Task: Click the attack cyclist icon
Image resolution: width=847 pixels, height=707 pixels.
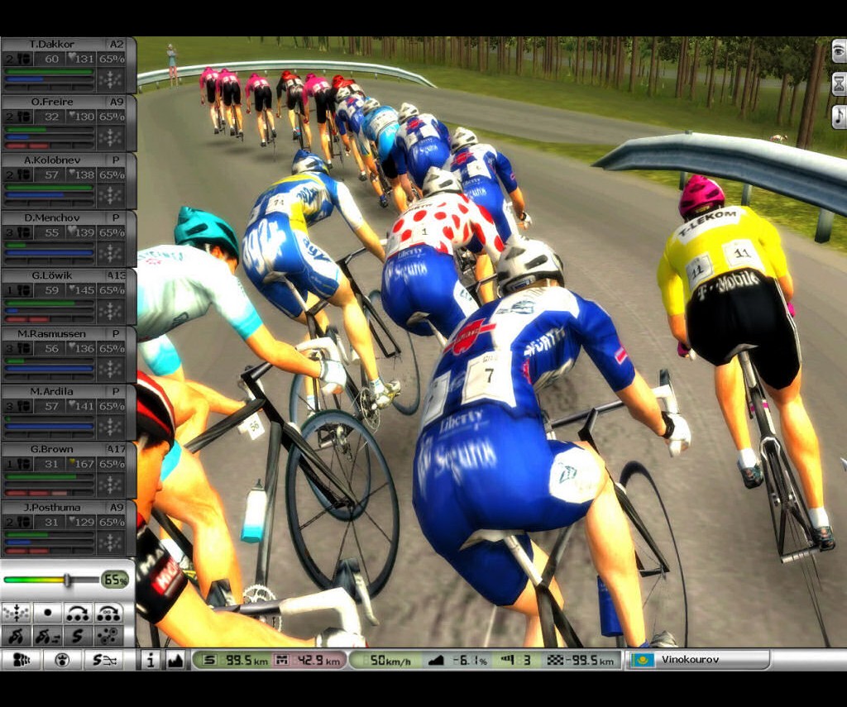Action: tap(17, 636)
